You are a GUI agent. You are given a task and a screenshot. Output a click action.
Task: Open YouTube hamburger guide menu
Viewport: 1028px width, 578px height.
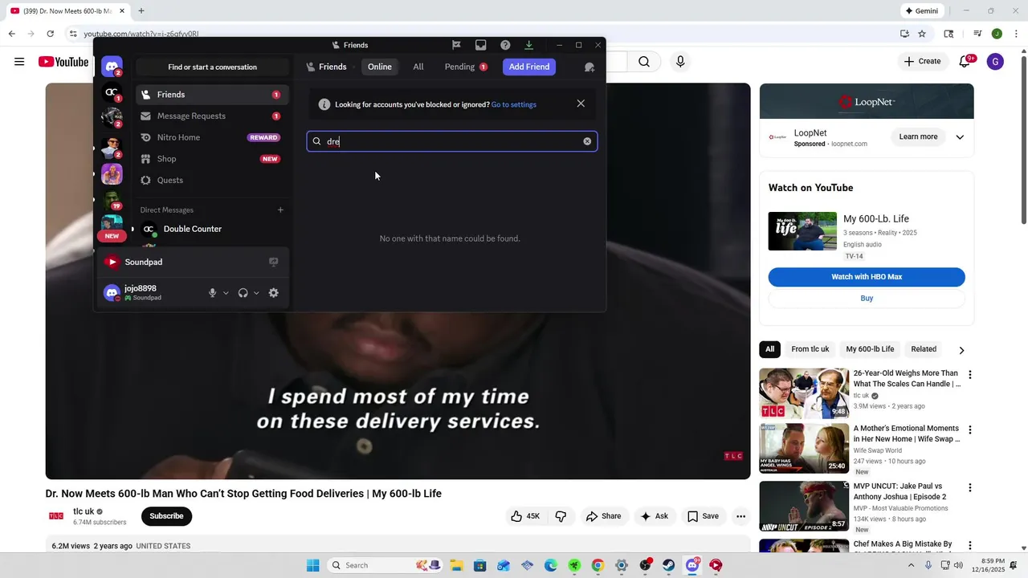coord(19,62)
